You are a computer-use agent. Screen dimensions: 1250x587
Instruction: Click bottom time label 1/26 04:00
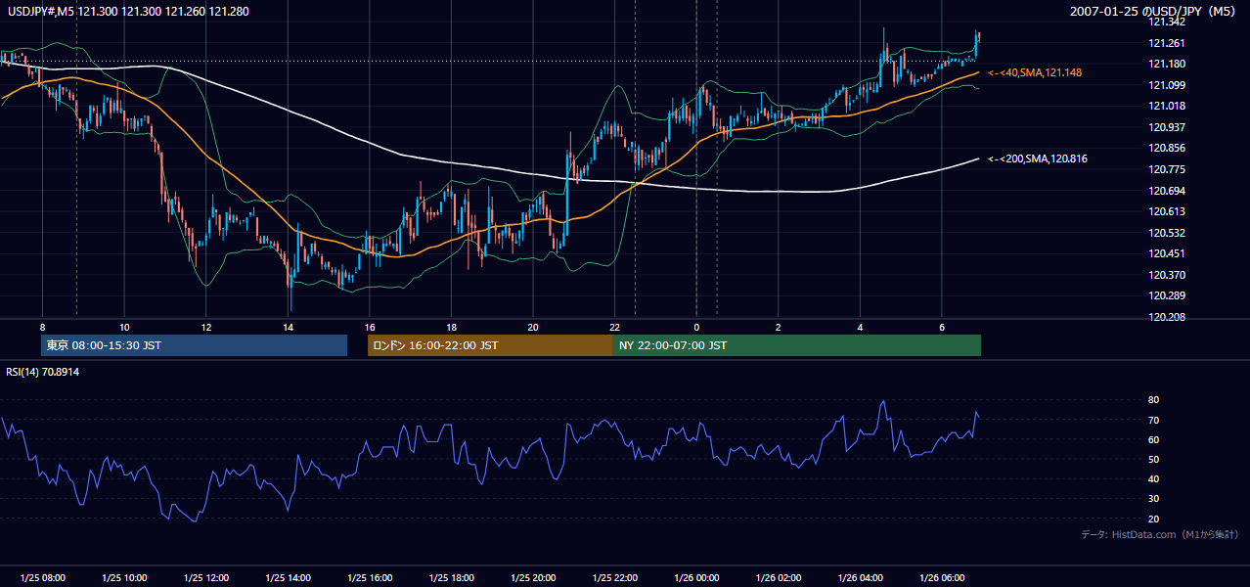(x=860, y=578)
